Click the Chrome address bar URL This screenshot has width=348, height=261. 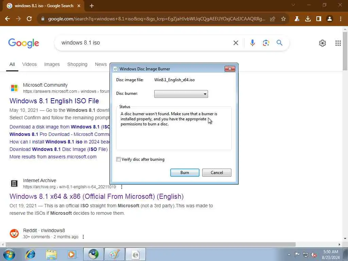tap(156, 19)
